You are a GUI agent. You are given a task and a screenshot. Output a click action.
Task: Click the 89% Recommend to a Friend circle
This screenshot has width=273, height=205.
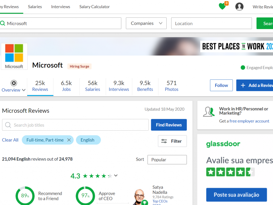click(25, 196)
